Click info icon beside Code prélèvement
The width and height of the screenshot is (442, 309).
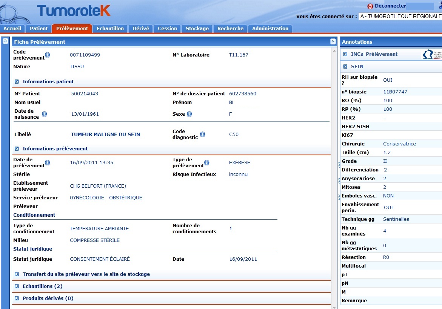(48, 55)
